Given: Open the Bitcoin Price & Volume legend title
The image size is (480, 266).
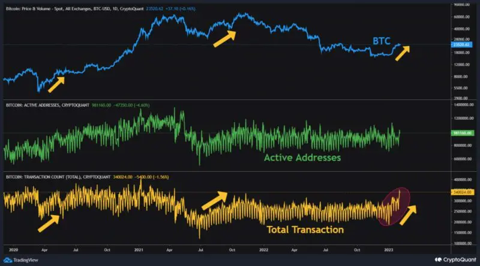Looking at the screenshot, I should click(x=73, y=9).
